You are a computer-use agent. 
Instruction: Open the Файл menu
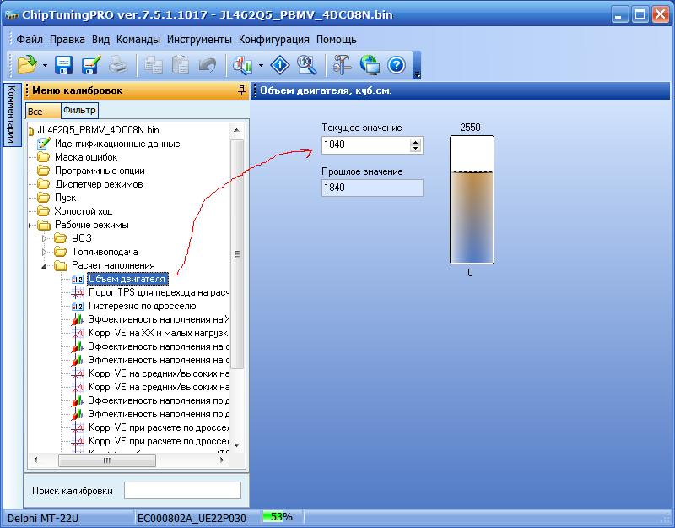30,40
